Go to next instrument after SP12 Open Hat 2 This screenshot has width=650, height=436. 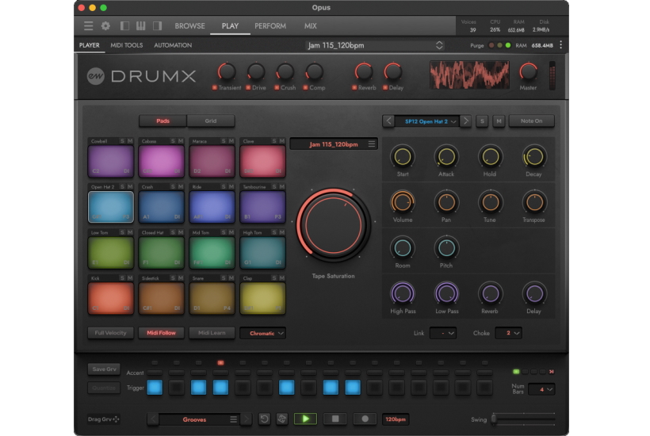pyautogui.click(x=465, y=121)
